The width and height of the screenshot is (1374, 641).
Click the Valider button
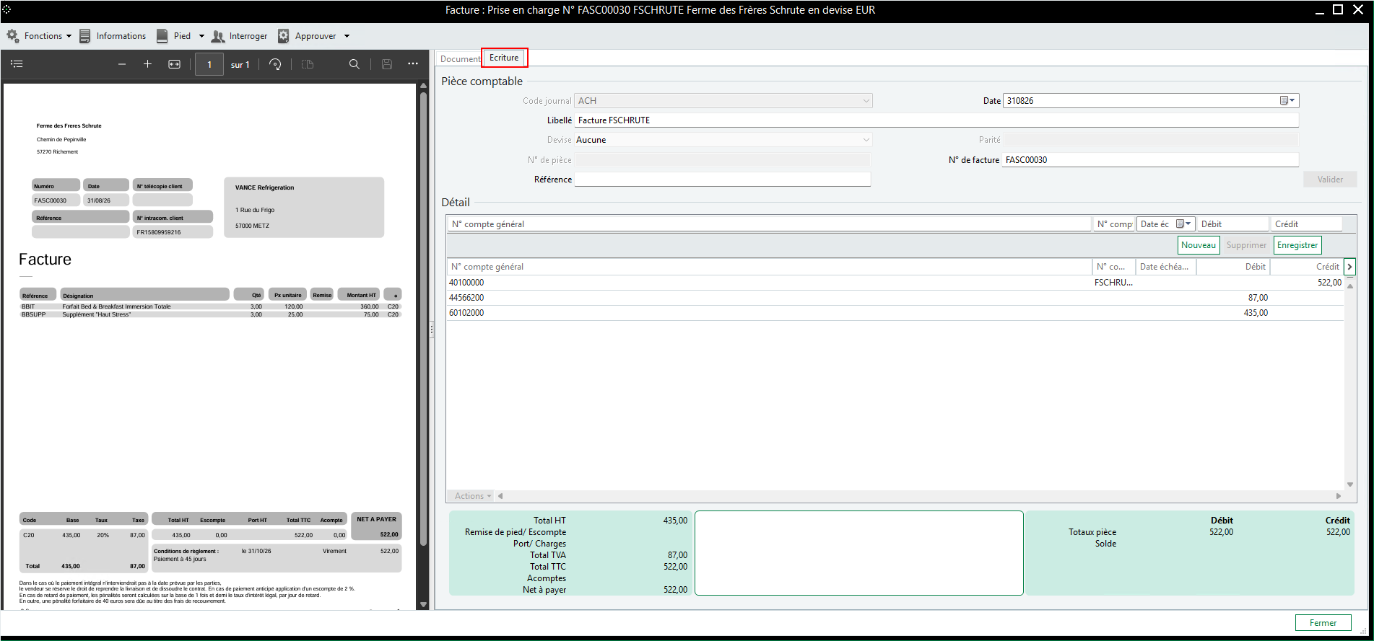pyautogui.click(x=1330, y=180)
